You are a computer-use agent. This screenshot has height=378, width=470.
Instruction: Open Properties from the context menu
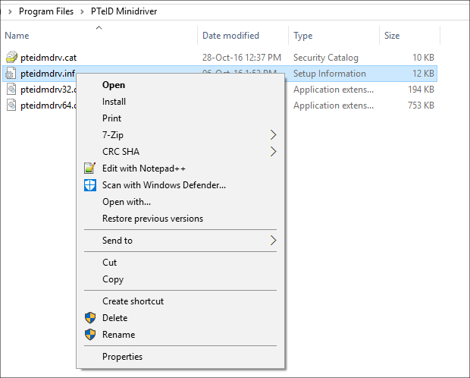pyautogui.click(x=122, y=357)
